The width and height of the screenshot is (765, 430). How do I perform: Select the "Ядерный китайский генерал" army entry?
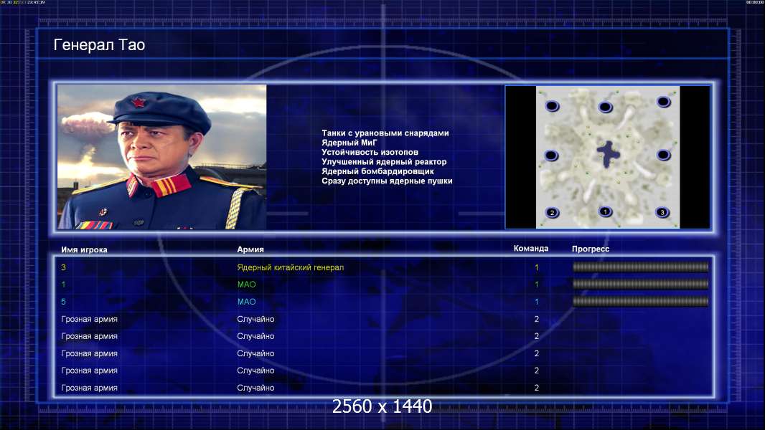pos(291,267)
